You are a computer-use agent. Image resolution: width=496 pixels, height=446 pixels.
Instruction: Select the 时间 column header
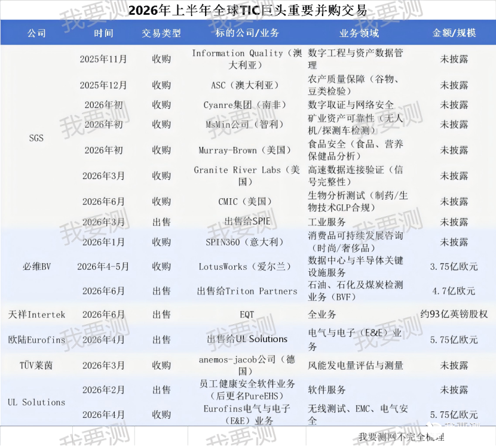click(103, 33)
